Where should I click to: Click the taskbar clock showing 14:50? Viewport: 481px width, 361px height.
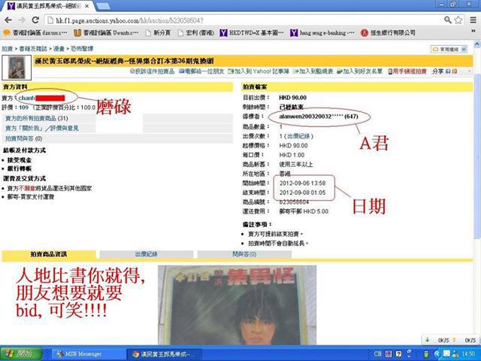(x=469, y=354)
